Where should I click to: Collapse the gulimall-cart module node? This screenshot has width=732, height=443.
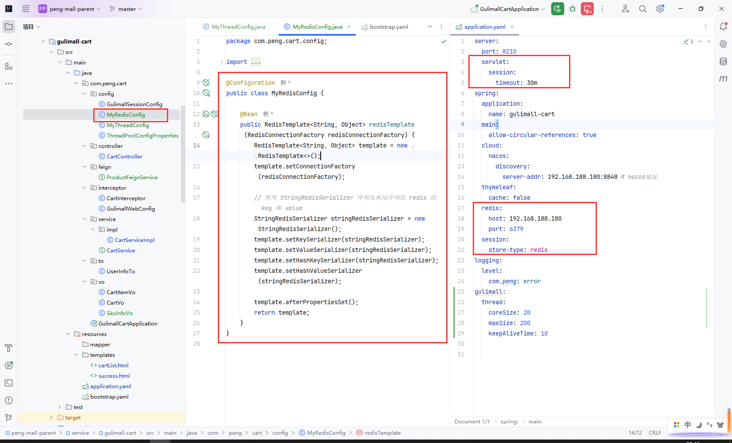(x=43, y=41)
